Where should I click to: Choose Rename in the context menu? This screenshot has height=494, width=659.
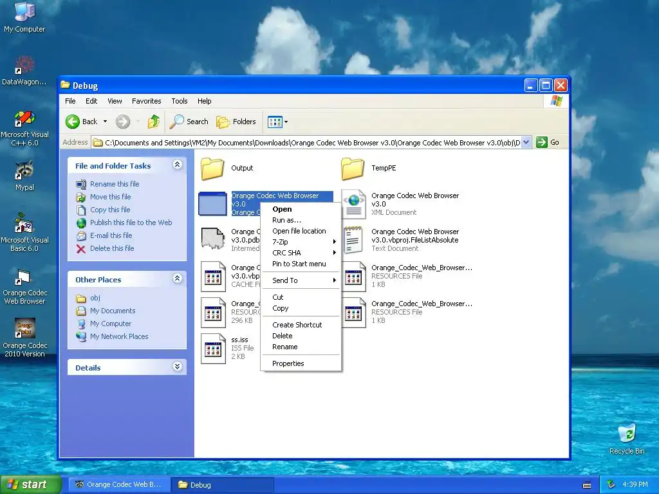tap(301, 347)
